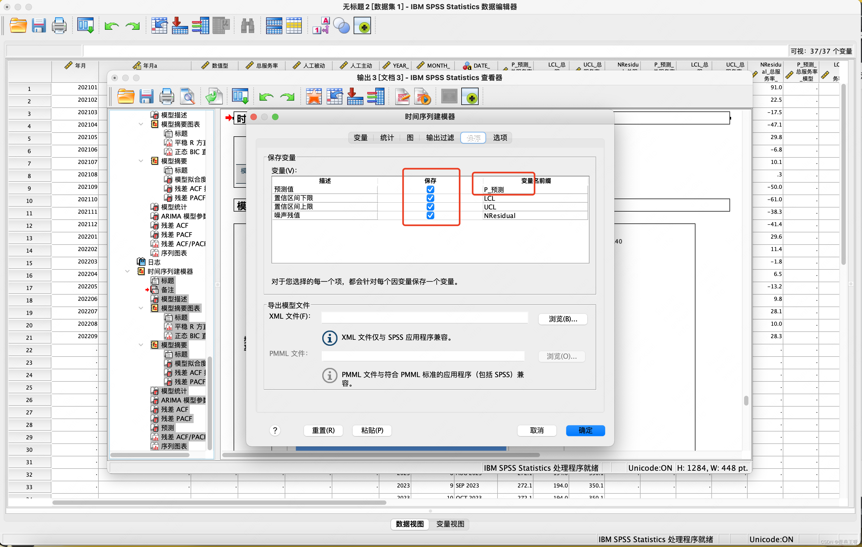This screenshot has height=547, width=862.
Task: Collapse the highlighted 模型摘要 outline node
Action: tap(141, 345)
